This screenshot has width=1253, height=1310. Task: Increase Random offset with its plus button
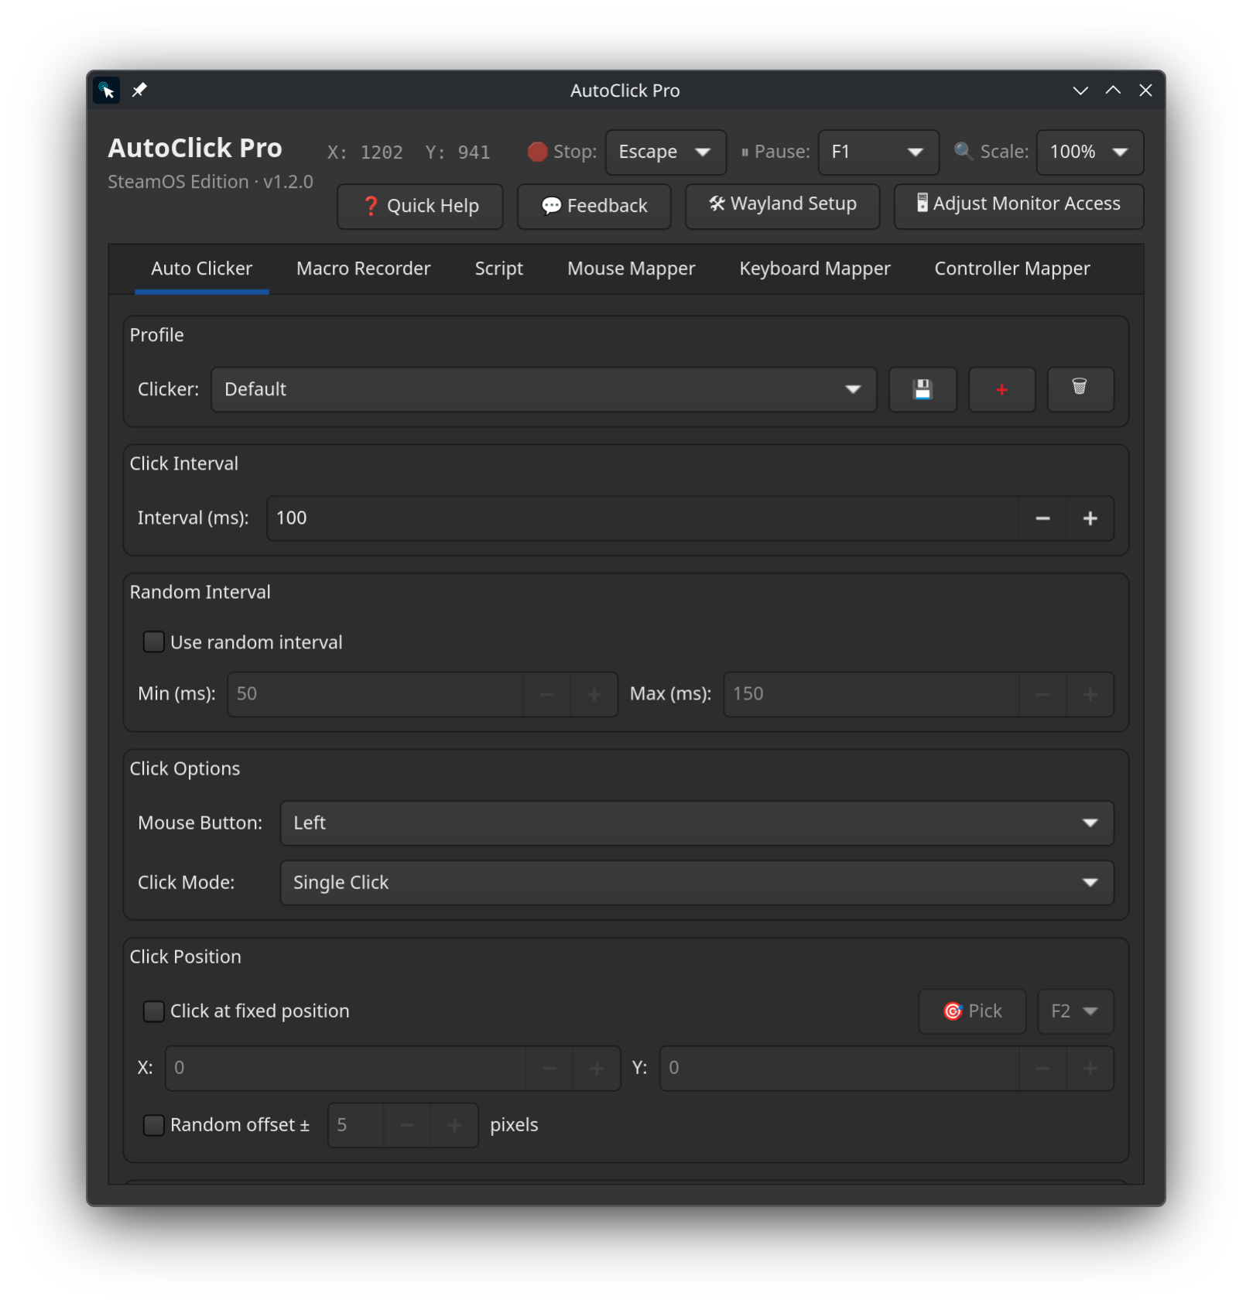[454, 1125]
